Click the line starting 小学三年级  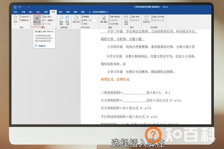tap(149, 31)
